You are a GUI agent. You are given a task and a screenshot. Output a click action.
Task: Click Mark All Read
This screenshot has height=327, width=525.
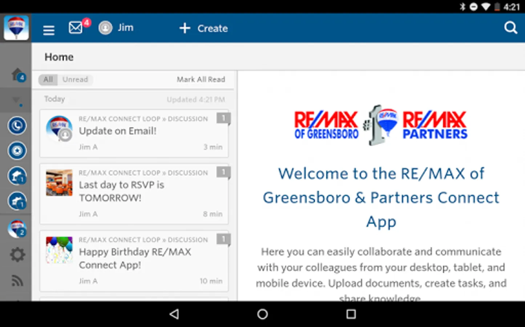pos(201,80)
